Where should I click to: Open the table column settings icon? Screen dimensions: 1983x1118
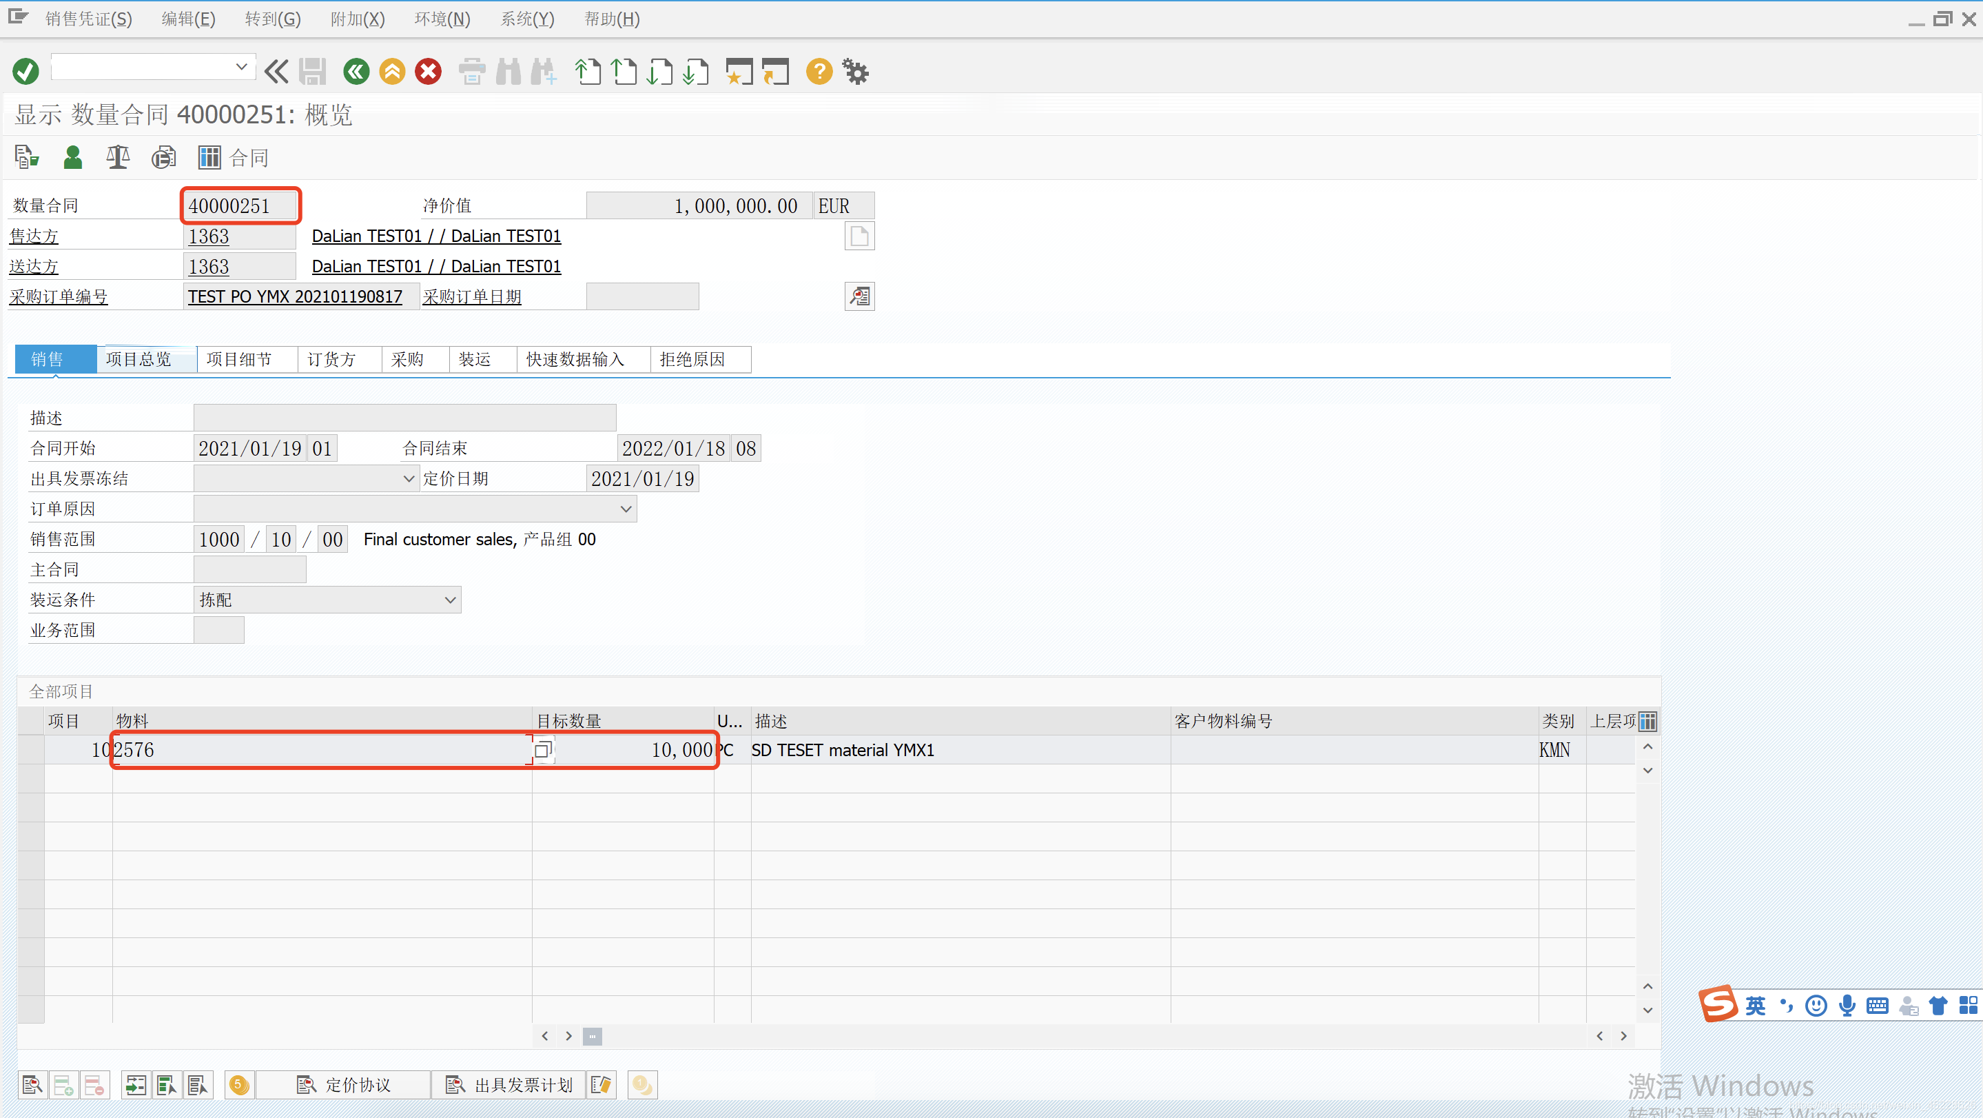tap(1647, 721)
